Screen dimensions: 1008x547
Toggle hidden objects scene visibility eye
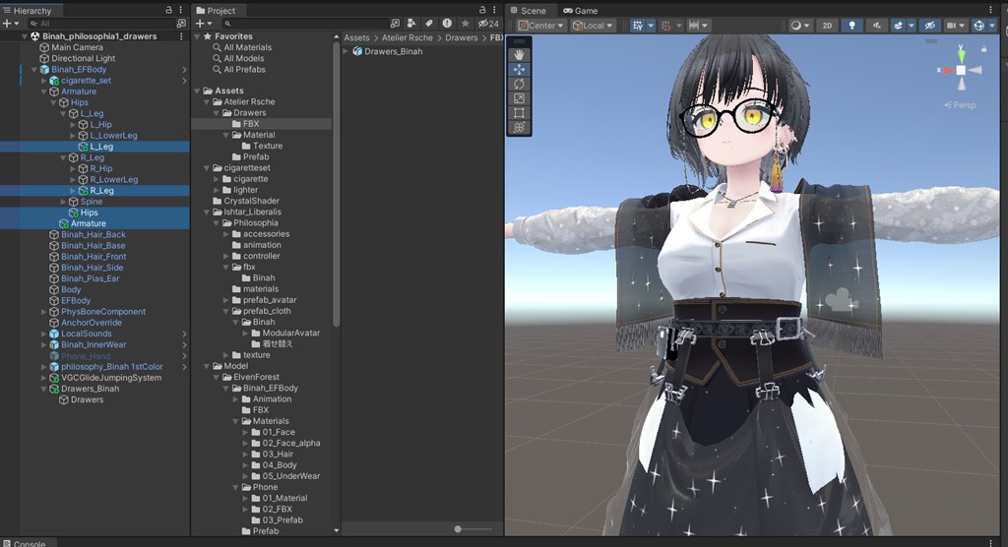929,25
